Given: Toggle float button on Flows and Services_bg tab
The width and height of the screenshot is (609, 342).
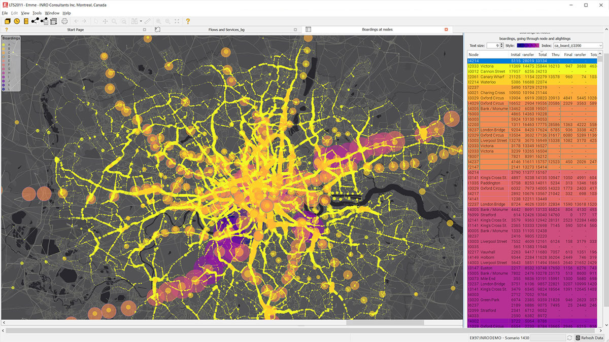Looking at the screenshot, I should click(295, 30).
